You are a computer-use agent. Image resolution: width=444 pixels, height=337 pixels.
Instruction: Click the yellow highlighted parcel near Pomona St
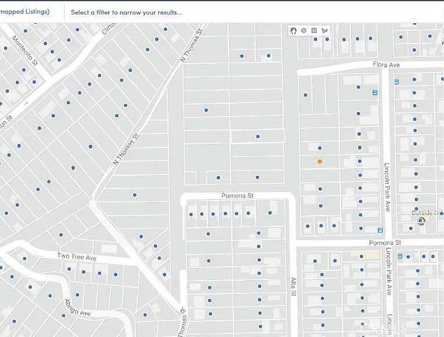[x=366, y=255]
